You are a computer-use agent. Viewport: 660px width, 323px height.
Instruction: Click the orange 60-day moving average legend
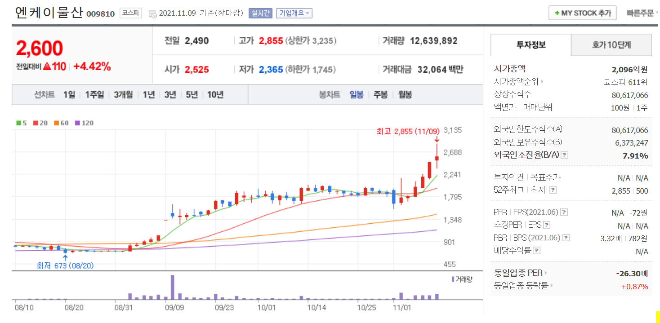click(61, 123)
